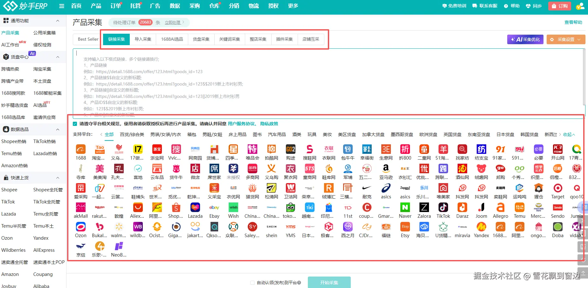
Task: Switch to 关键词采集 tab
Action: (x=230, y=39)
